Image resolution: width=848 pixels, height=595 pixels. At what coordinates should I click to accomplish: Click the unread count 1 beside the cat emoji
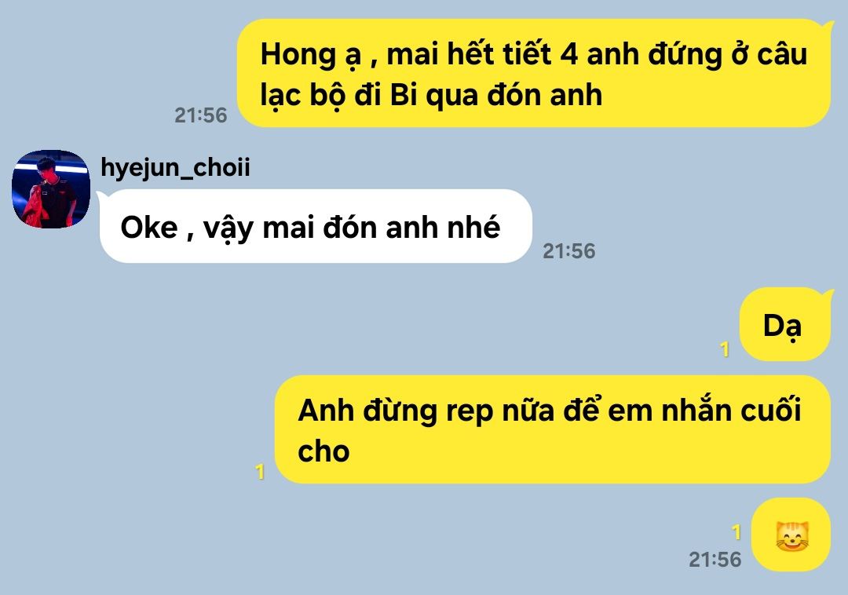pyautogui.click(x=736, y=532)
